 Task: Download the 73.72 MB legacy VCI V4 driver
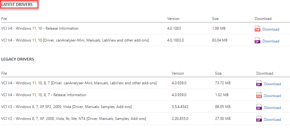(x=272, y=84)
